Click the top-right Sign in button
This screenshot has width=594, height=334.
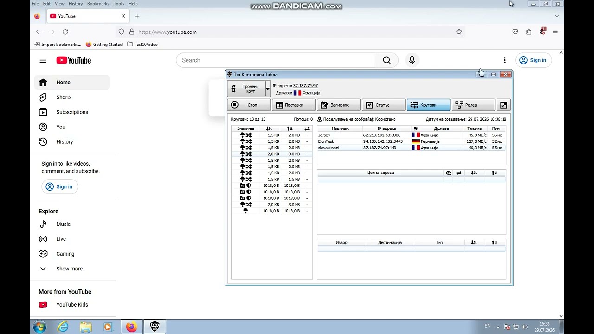point(533,60)
